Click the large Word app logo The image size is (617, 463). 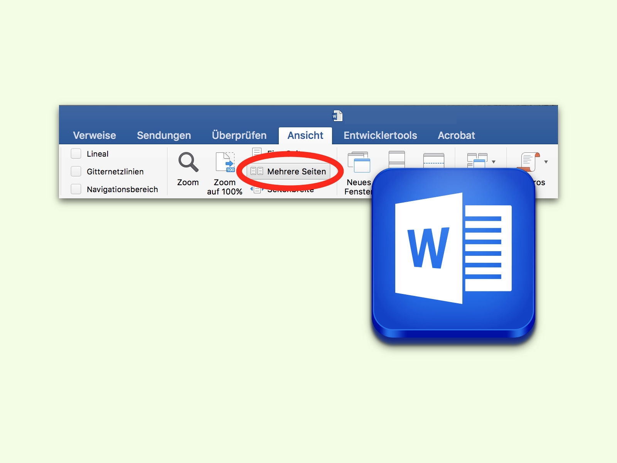[x=453, y=253]
